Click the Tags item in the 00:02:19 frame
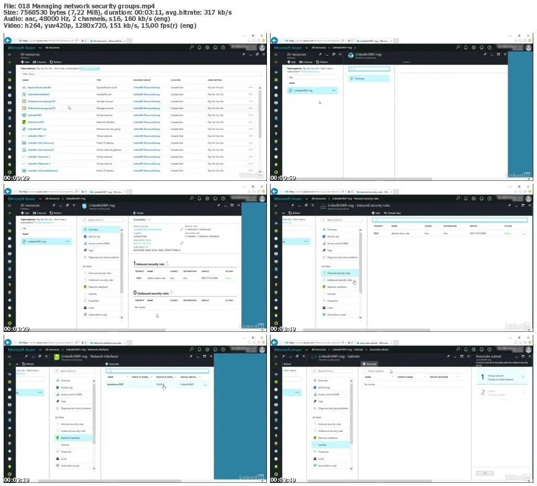 (x=63, y=401)
